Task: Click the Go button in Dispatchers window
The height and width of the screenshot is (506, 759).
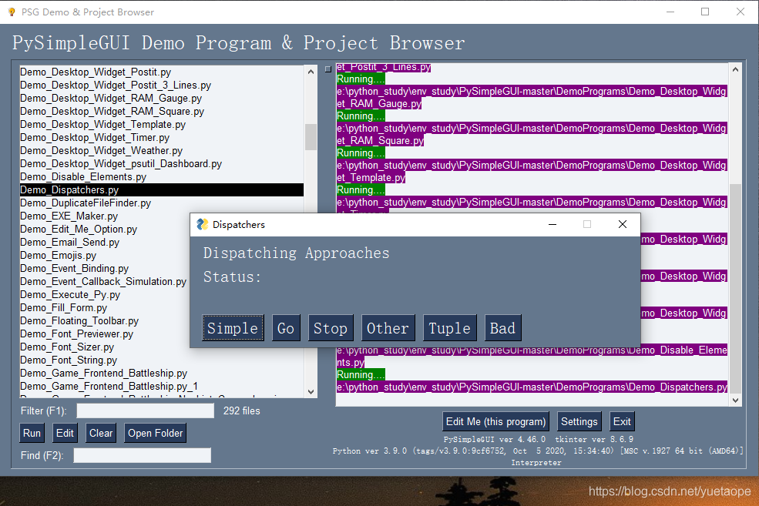Action: pos(286,328)
